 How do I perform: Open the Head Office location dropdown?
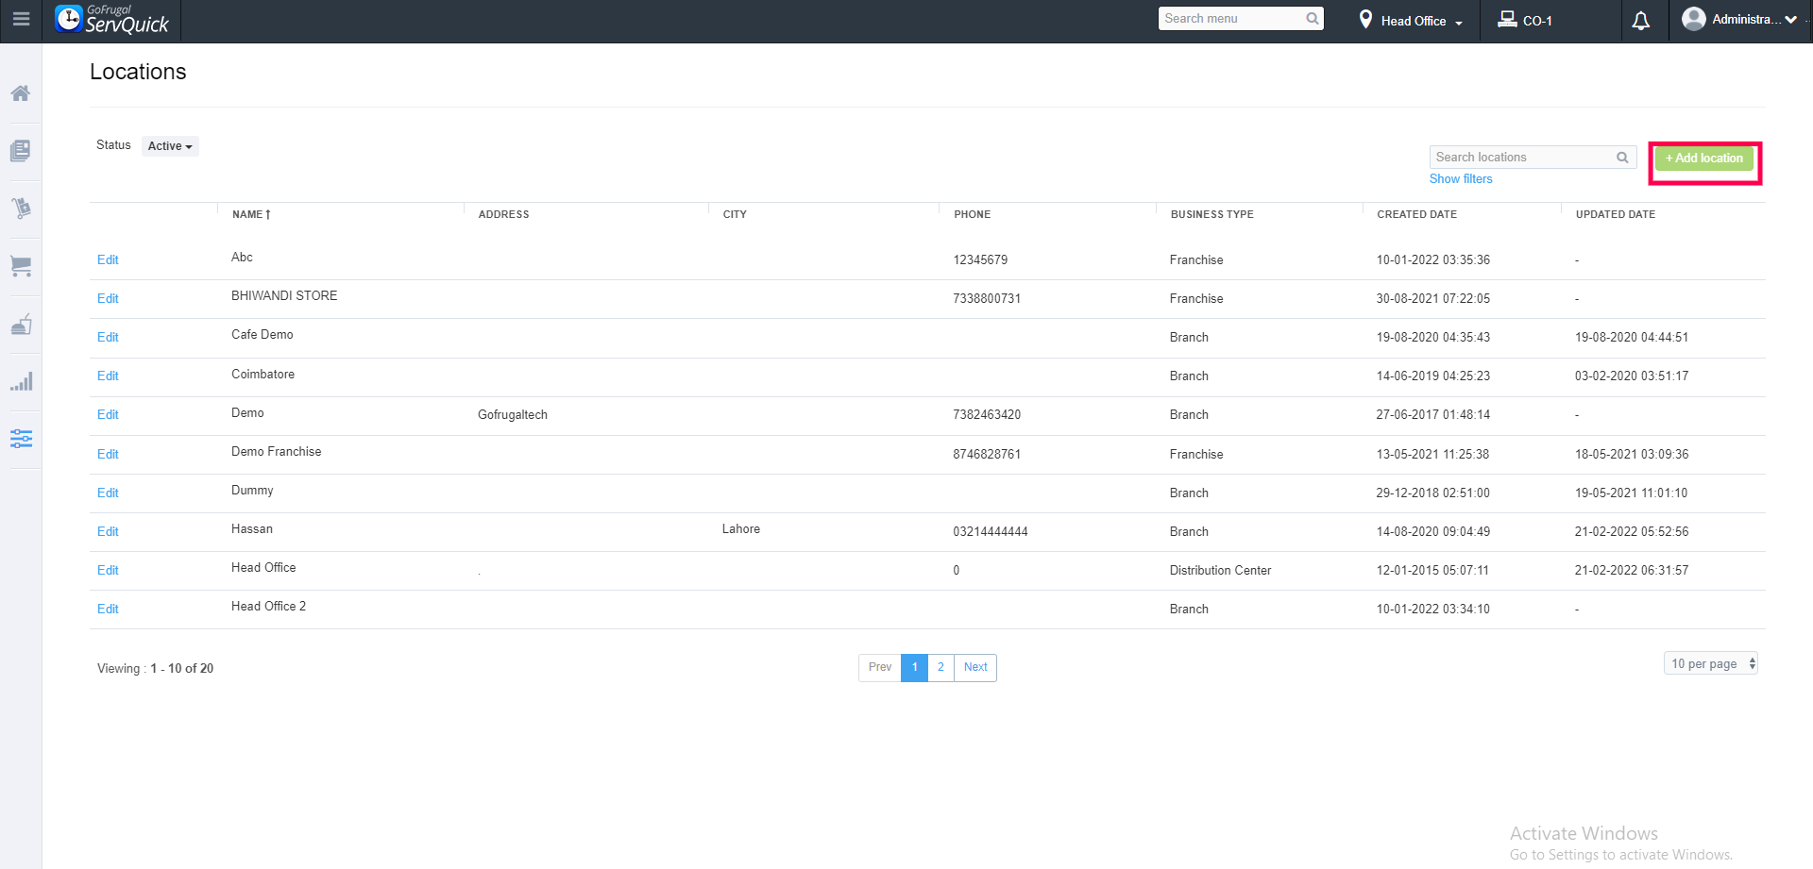click(x=1411, y=21)
